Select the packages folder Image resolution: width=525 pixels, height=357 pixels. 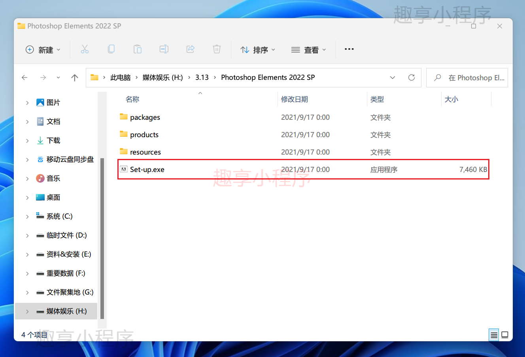145,117
